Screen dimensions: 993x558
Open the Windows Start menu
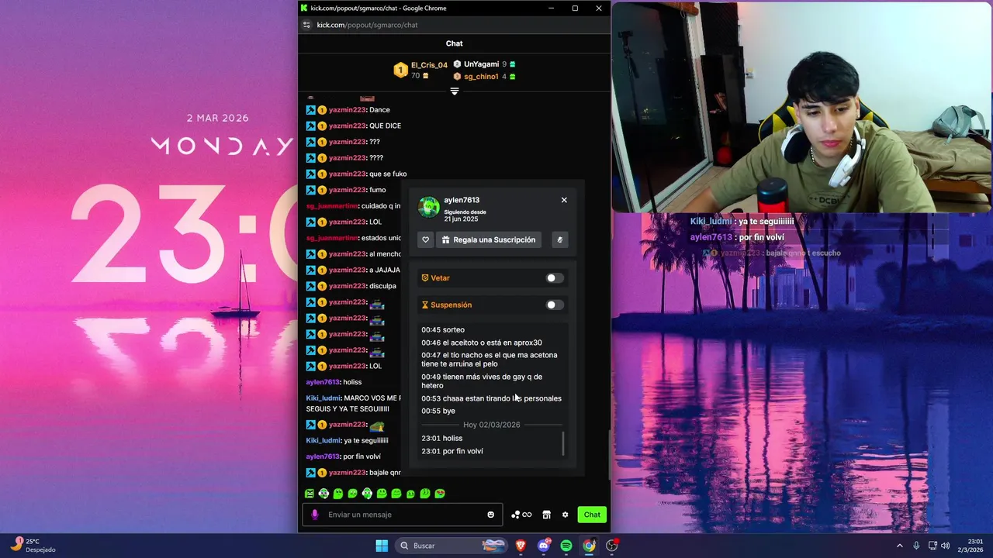point(382,546)
